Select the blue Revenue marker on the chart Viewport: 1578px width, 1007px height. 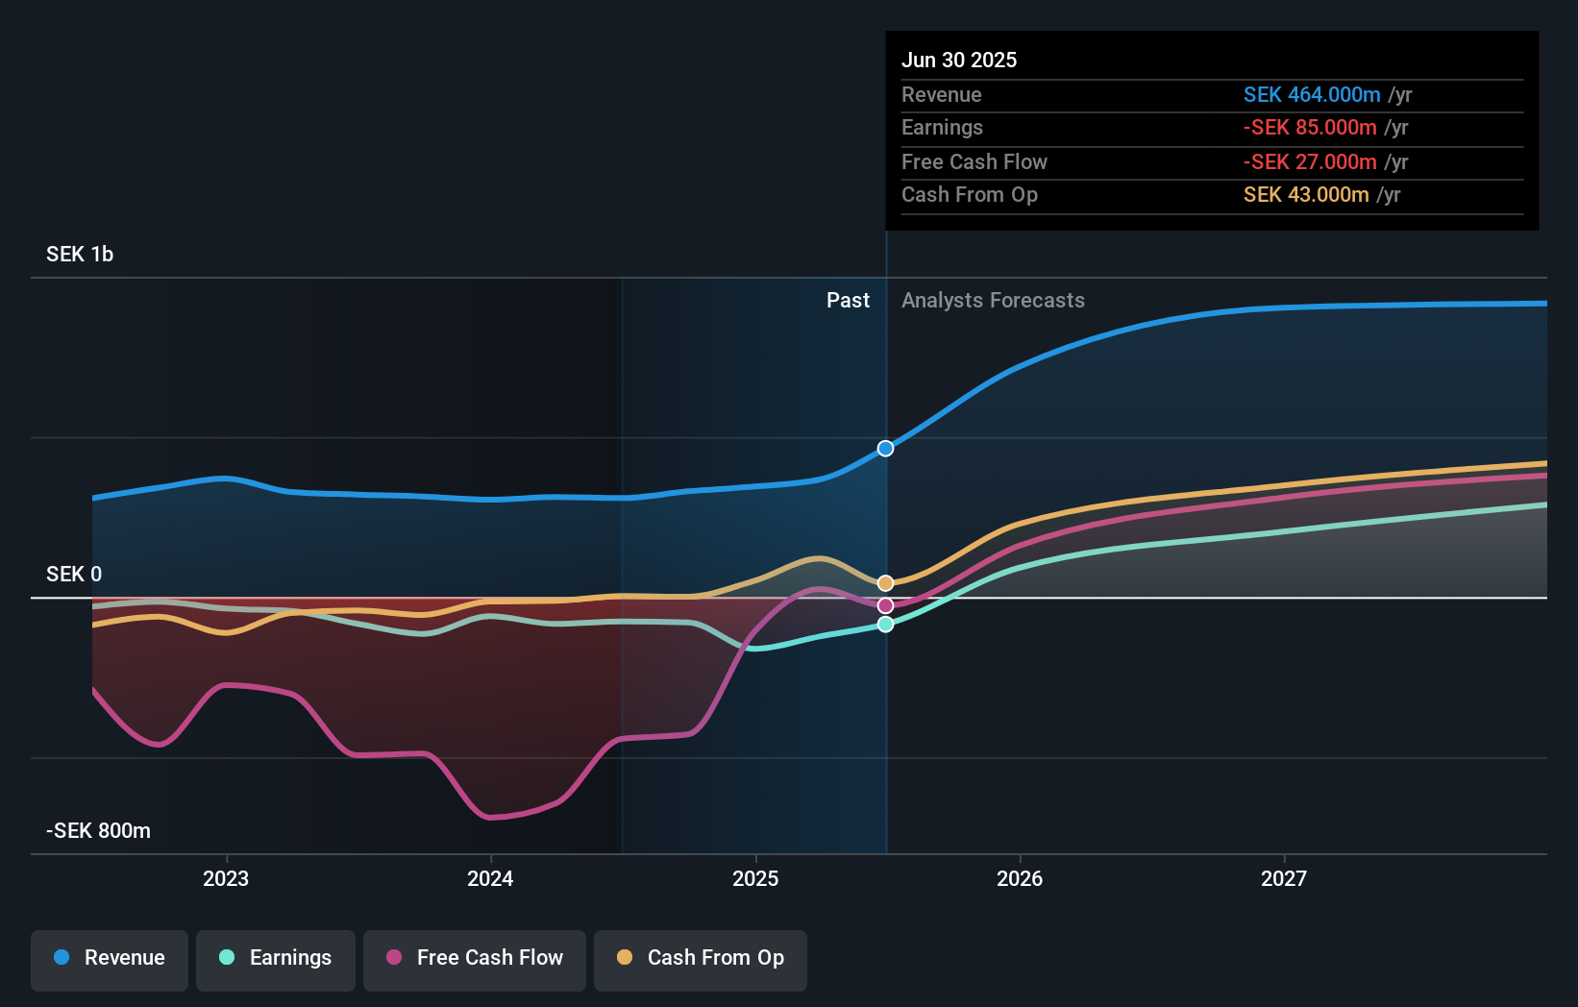(x=884, y=448)
